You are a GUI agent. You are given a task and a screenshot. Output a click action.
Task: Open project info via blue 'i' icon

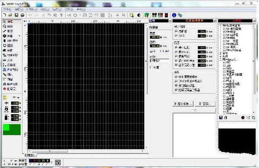(174, 15)
